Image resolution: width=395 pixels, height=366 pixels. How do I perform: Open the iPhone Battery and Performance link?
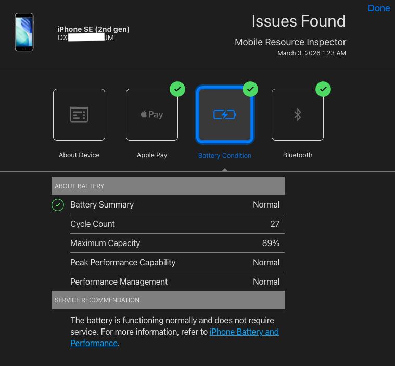tap(244, 332)
